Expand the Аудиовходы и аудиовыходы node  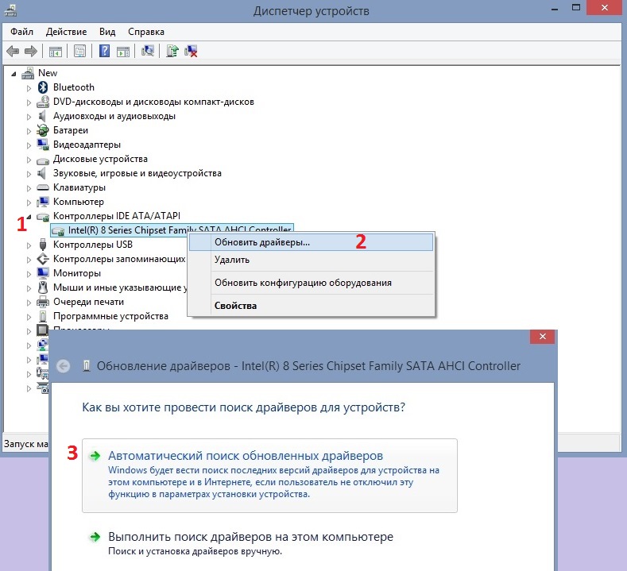(x=29, y=117)
